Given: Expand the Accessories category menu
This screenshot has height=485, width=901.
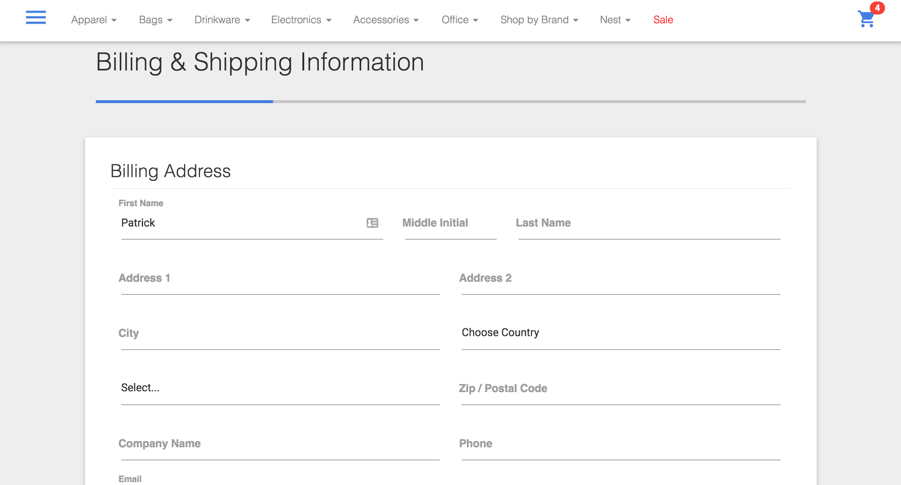Looking at the screenshot, I should pyautogui.click(x=386, y=20).
